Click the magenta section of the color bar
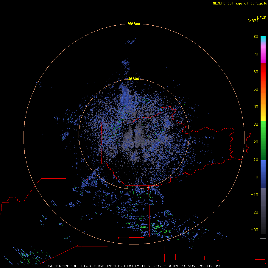The image size is (268, 268). (263, 56)
